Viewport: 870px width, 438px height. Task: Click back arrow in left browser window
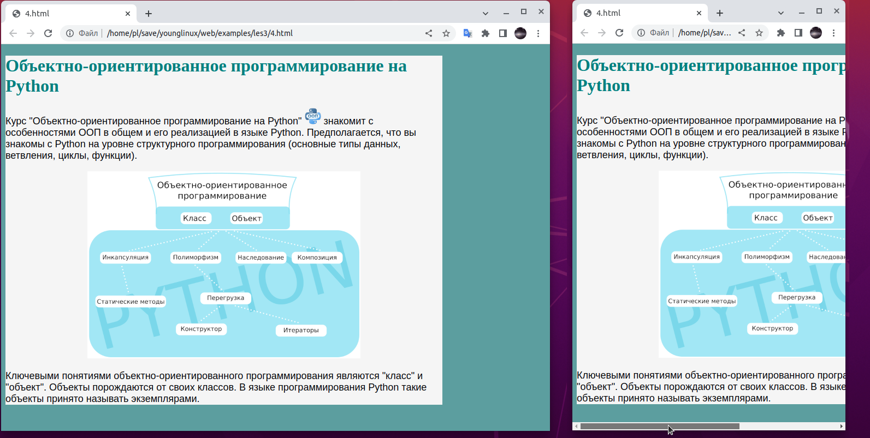13,33
